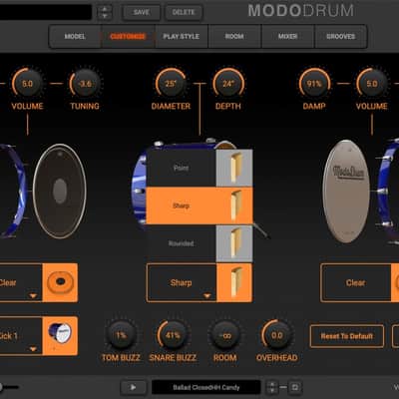Click the slider handle at bottom left
399x399 pixels.
1,387
